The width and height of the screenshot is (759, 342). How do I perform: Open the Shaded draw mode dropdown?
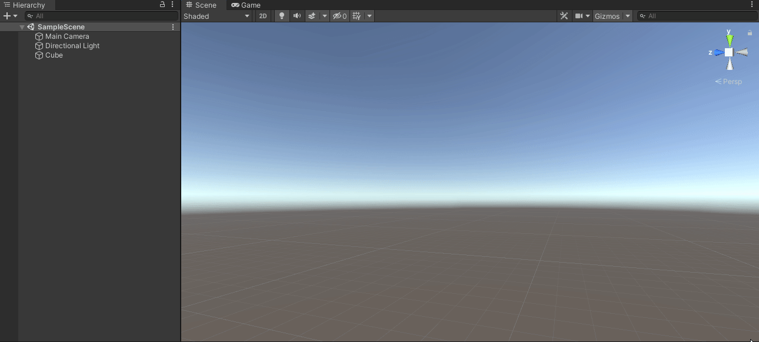217,16
